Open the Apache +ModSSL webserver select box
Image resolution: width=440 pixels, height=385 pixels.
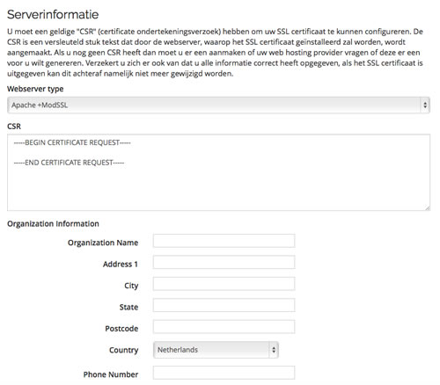(x=218, y=105)
